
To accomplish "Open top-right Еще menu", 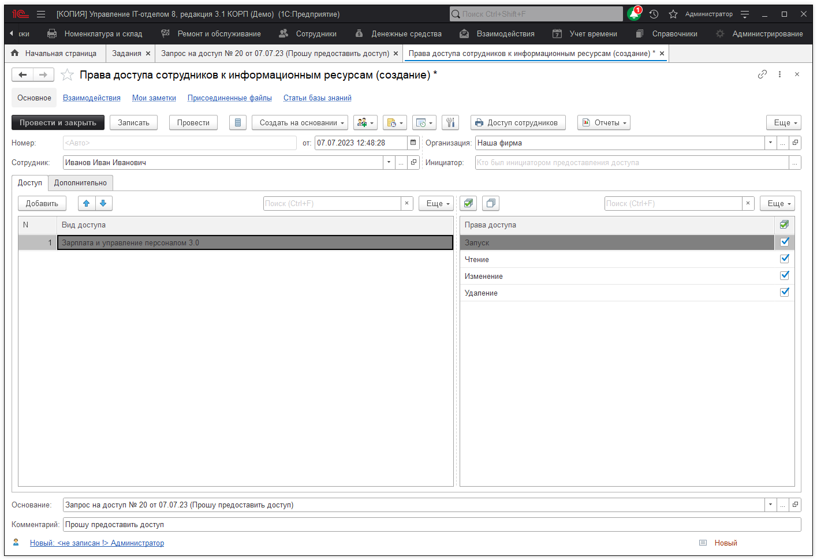I will click(x=784, y=122).
